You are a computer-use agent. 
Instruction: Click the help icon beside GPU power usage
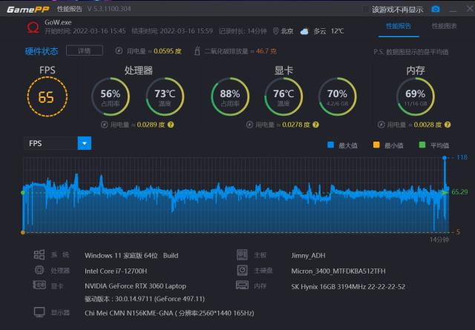point(315,125)
